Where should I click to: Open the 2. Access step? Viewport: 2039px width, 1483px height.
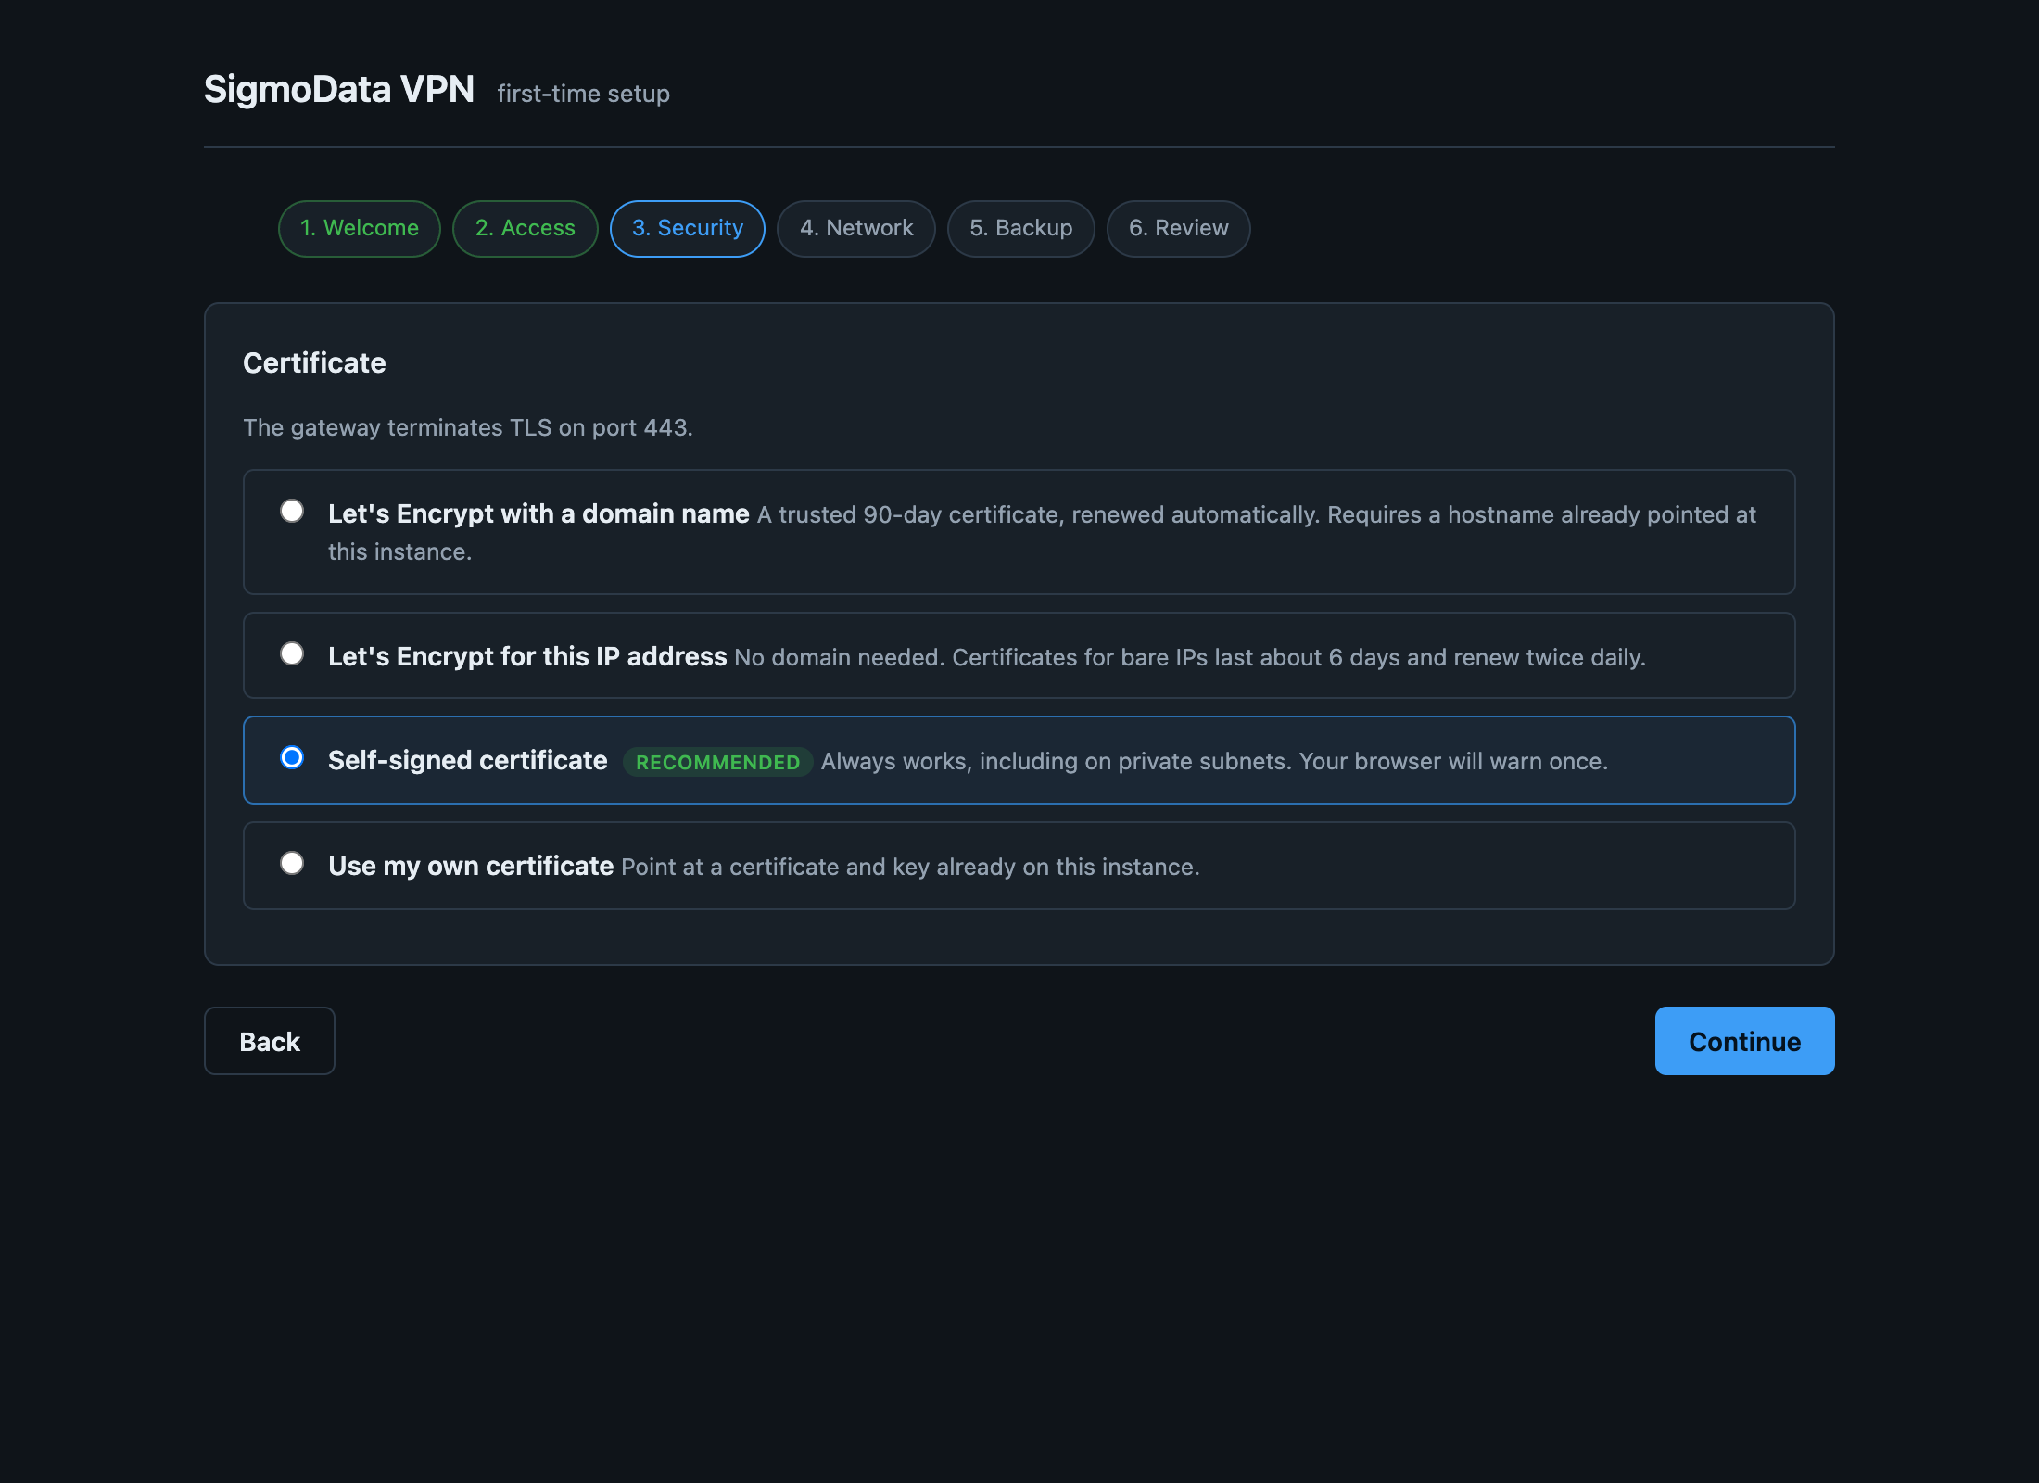tap(526, 228)
